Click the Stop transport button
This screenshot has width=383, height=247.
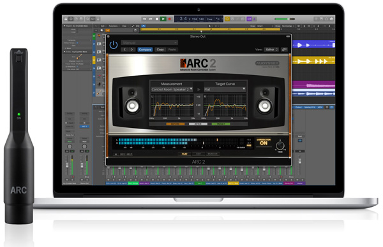tap(157, 19)
